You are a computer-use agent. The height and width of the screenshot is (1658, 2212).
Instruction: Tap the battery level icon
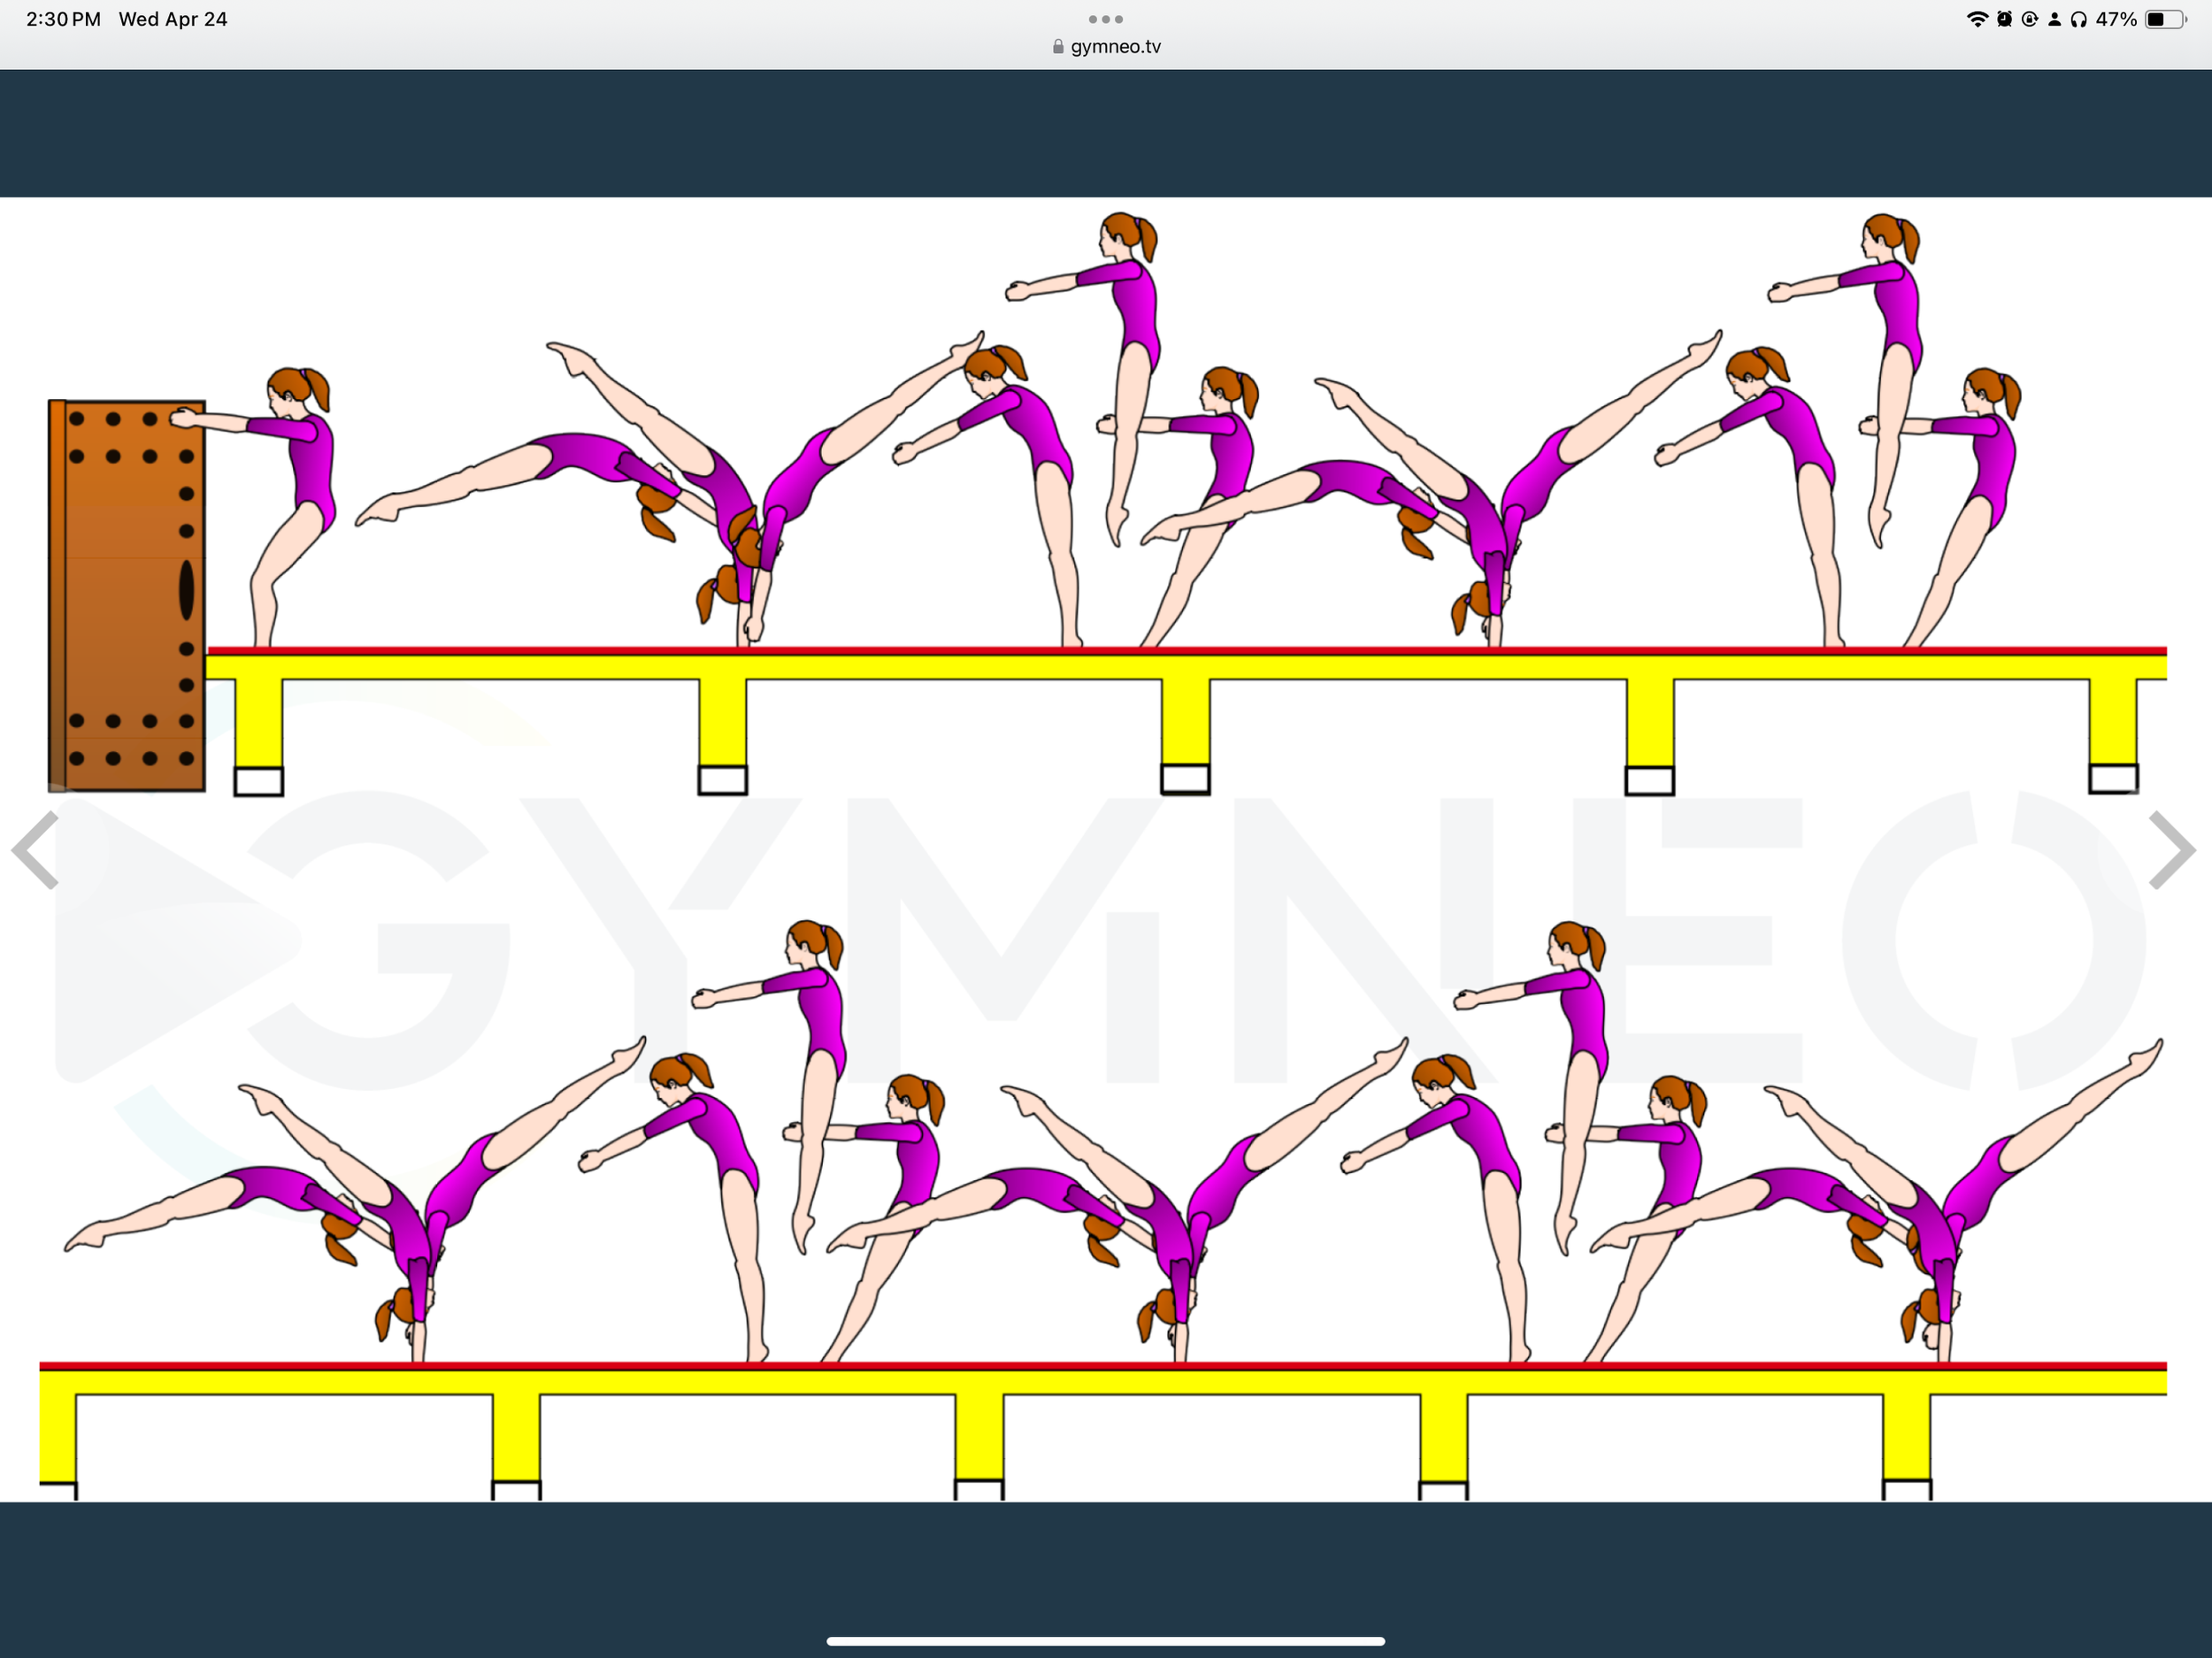[x=2164, y=19]
